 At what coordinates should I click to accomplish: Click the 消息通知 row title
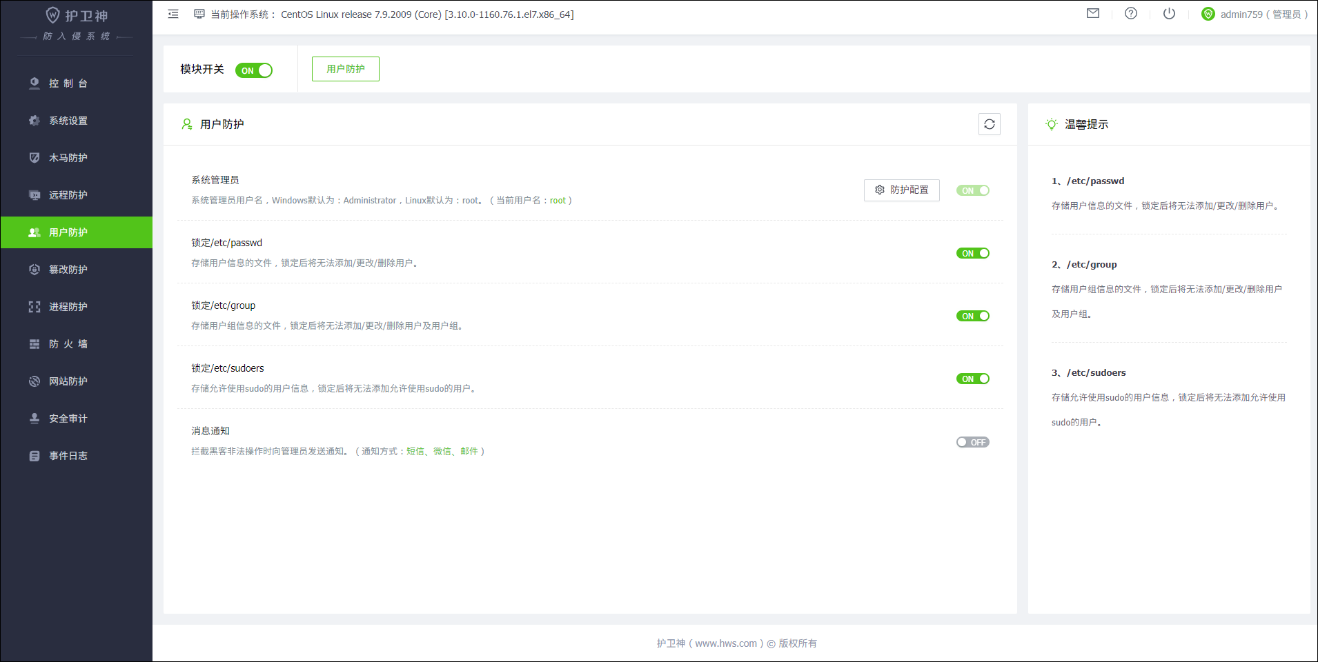[x=210, y=431]
